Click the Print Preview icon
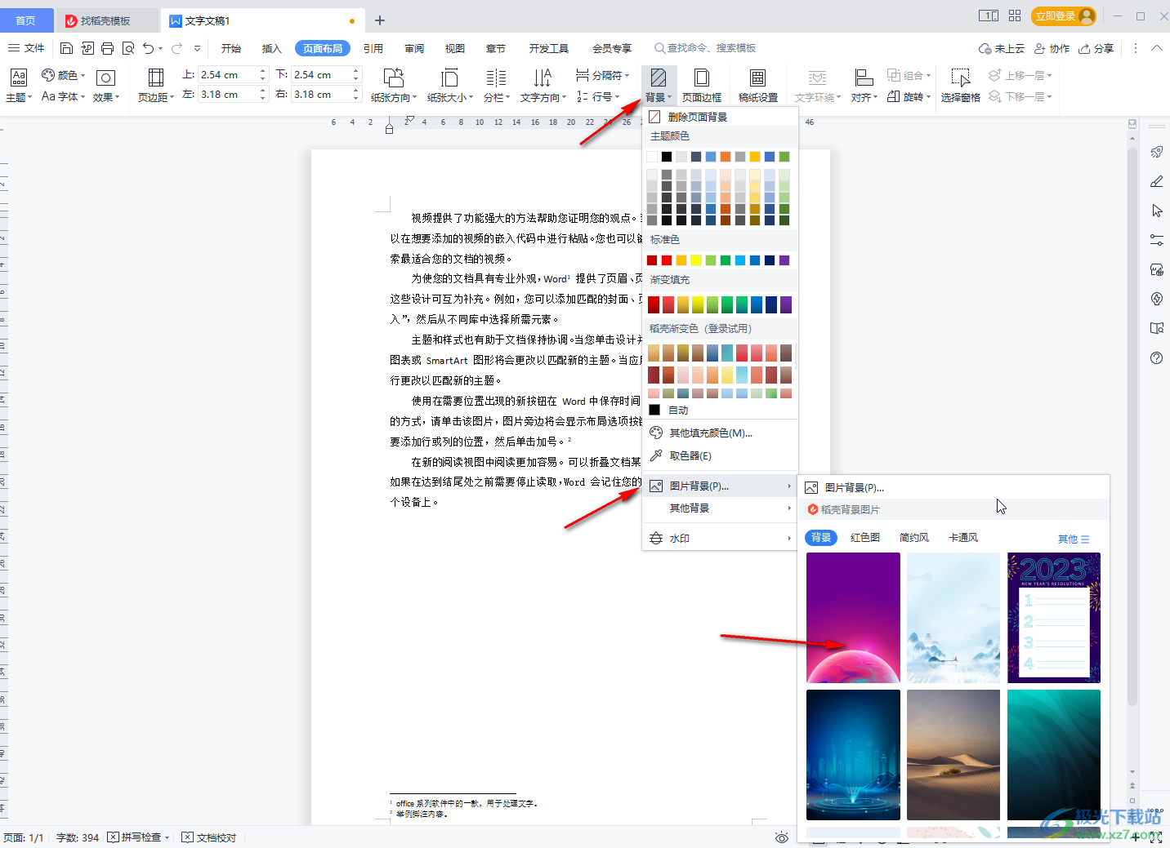Image resolution: width=1170 pixels, height=848 pixels. pos(127,48)
